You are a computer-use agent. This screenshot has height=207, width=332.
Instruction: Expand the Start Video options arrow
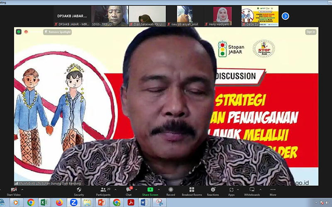pos(22,189)
